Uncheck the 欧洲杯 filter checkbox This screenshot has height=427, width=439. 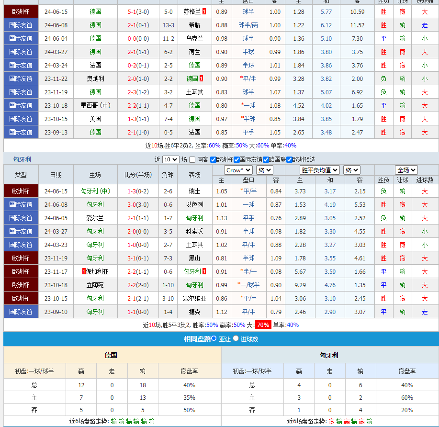(x=214, y=160)
